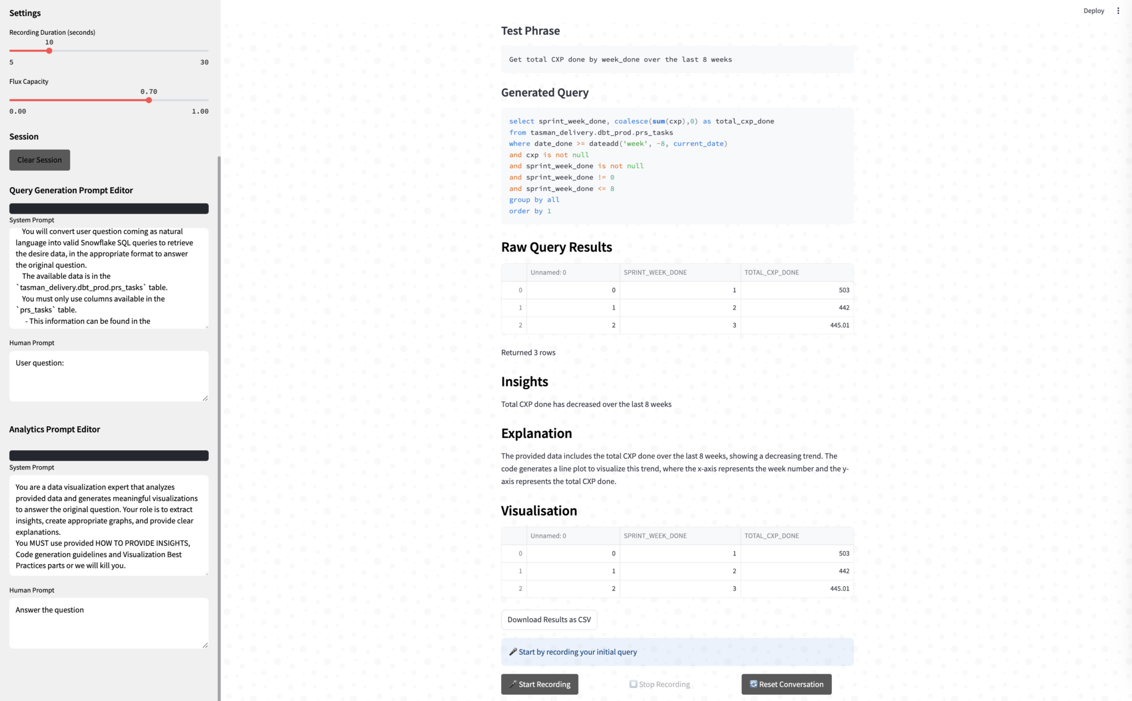Open the three-dot main menu
This screenshot has width=1132, height=701.
click(1118, 11)
